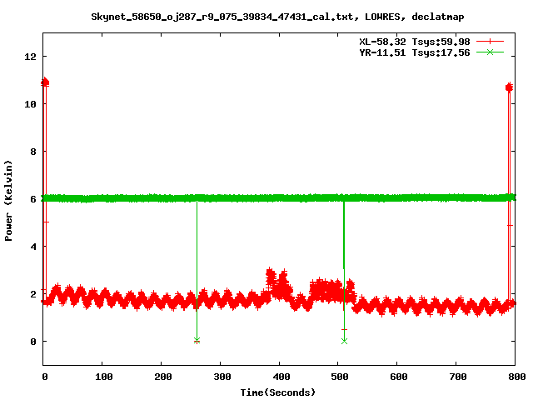
Task: Select the XL-58.32 Tsys:59.98 legend label
Action: (x=415, y=42)
